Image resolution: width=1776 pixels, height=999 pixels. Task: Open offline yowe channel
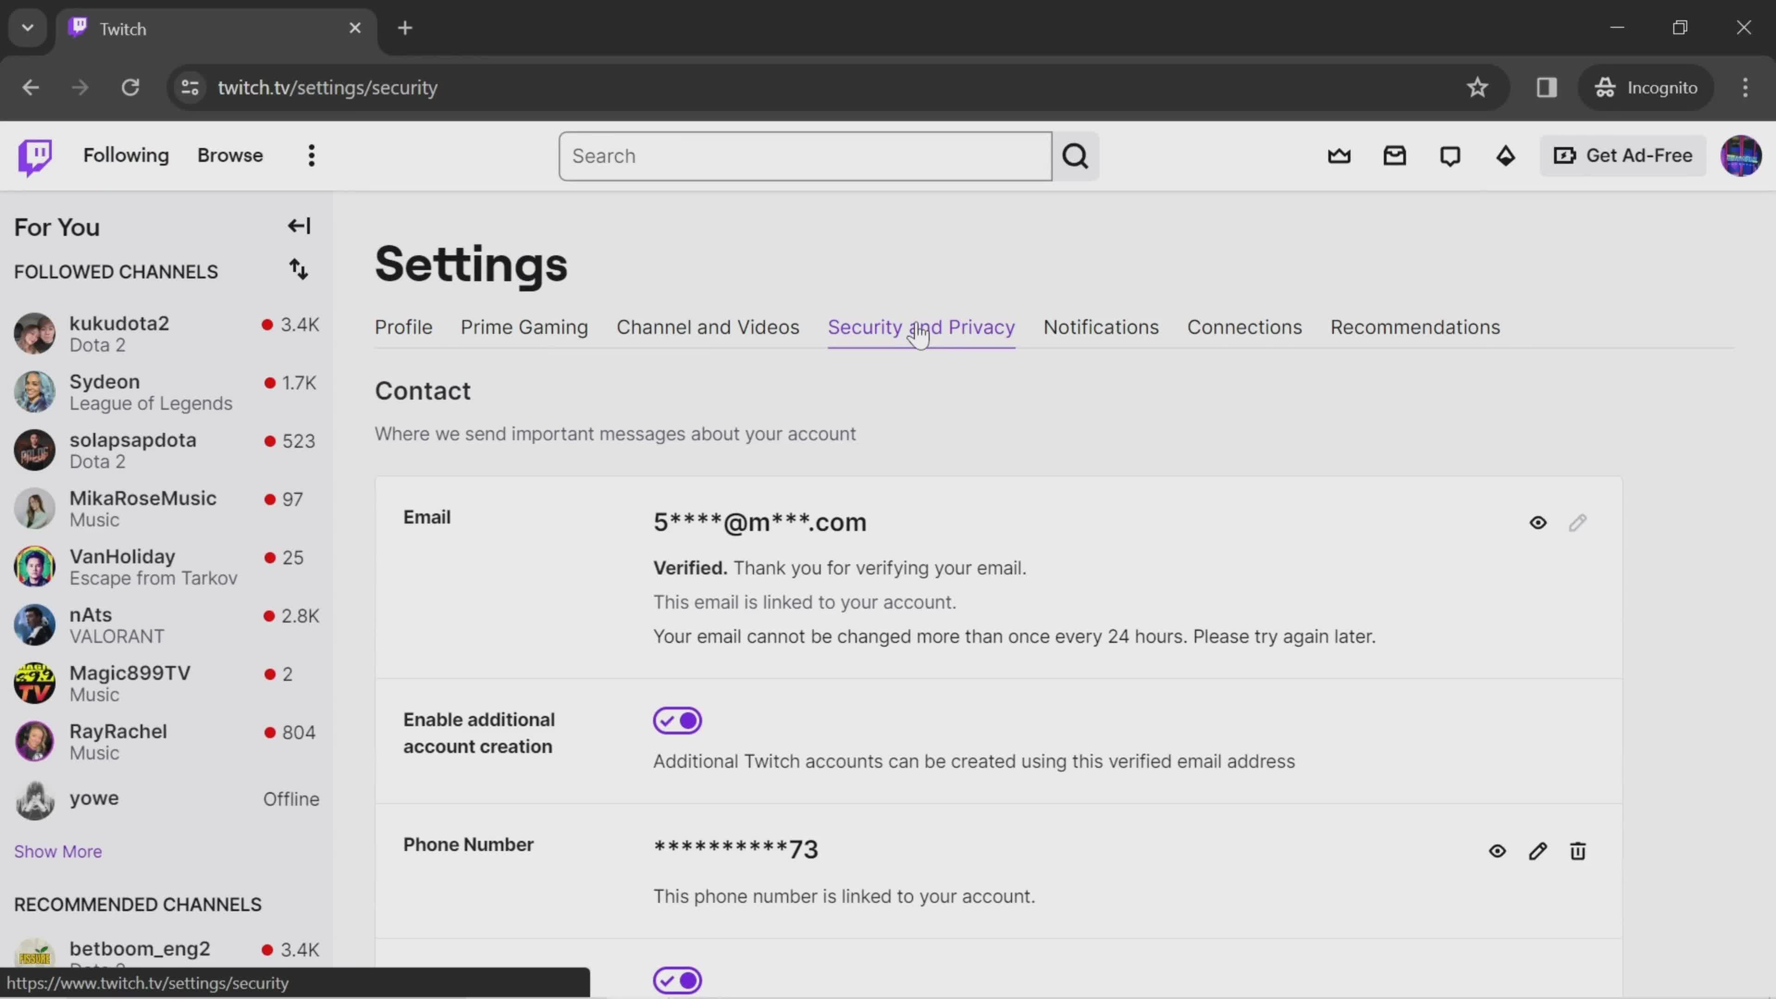[x=167, y=800]
